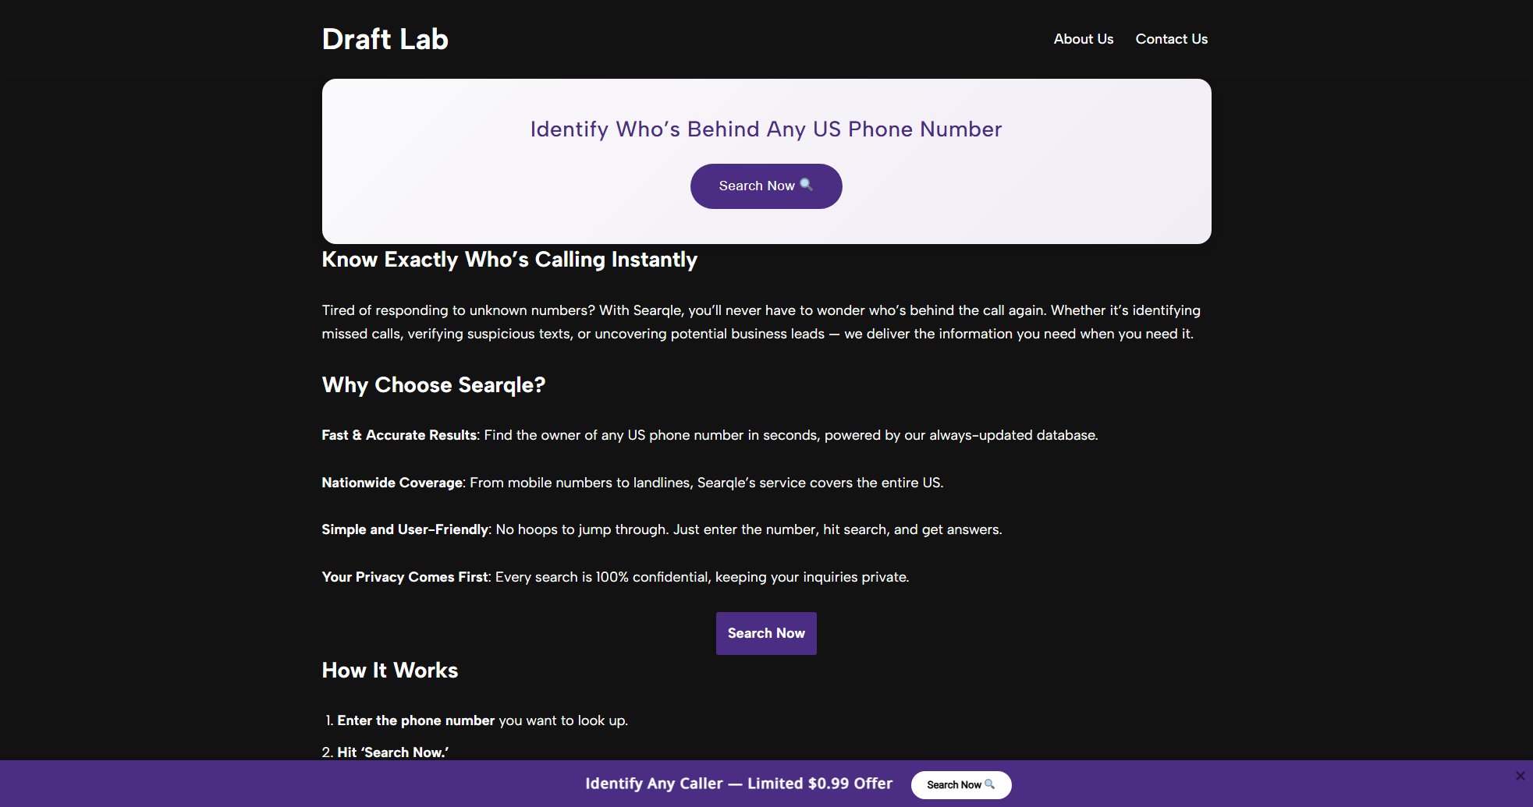The image size is (1533, 807).
Task: Click the 'Why Choose Searqle?' heading
Action: [434, 385]
